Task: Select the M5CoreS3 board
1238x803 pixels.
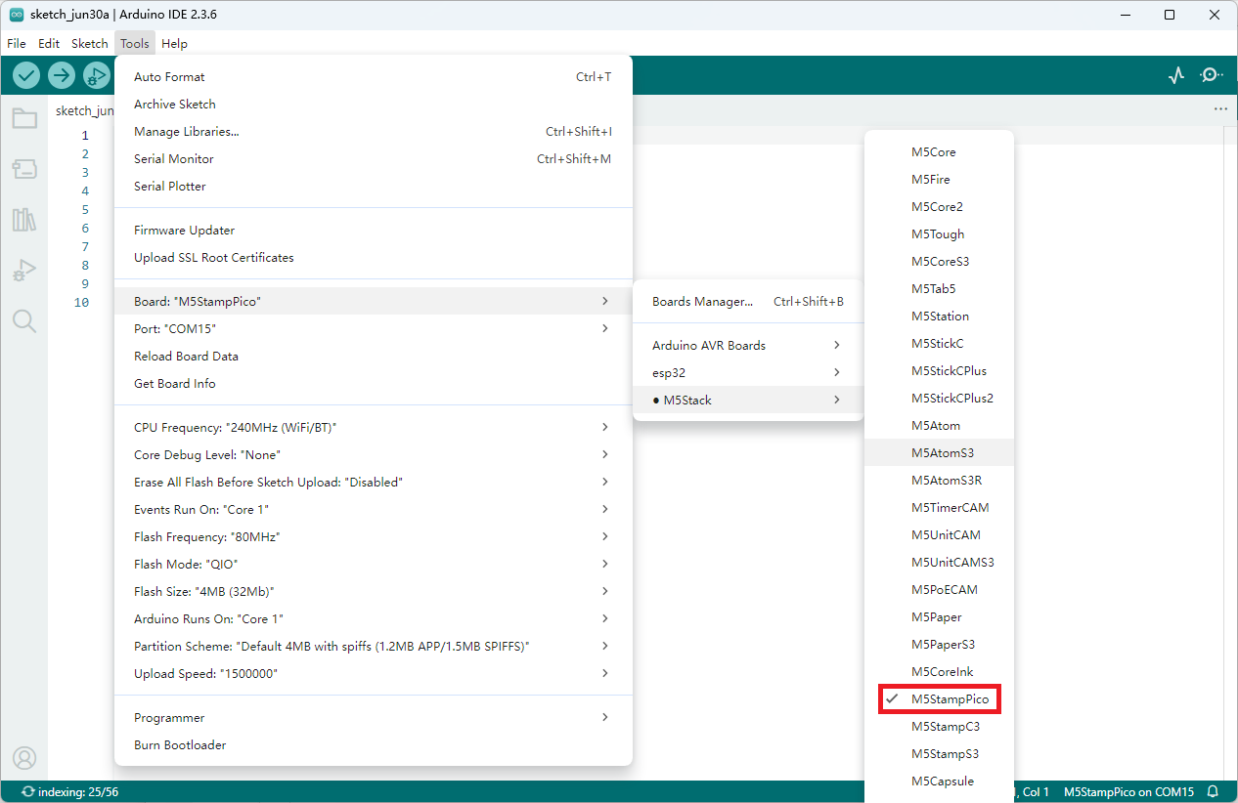Action: (x=939, y=261)
